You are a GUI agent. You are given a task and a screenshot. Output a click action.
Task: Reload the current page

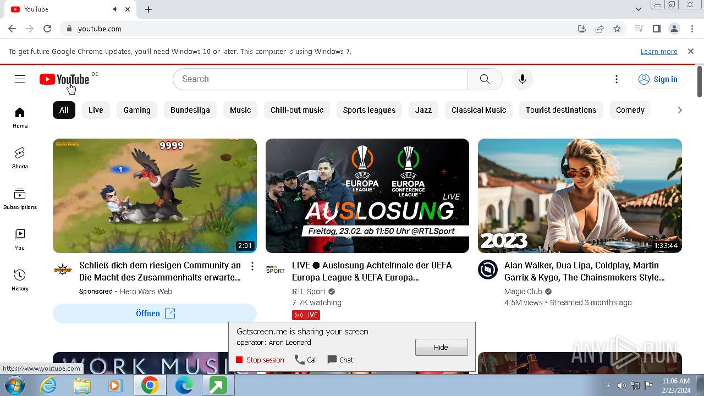pyautogui.click(x=47, y=29)
